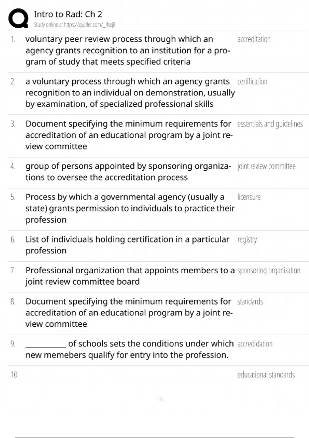The height and width of the screenshot is (438, 309).
Task: Select the term 'licensure'
Action: click(249, 197)
